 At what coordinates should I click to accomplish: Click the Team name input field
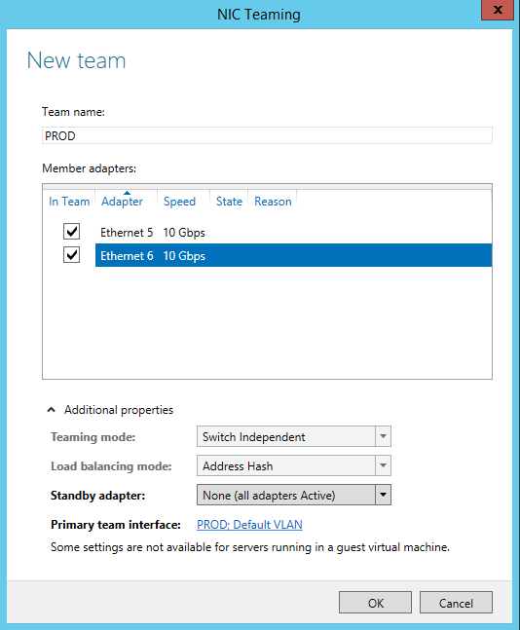point(267,135)
